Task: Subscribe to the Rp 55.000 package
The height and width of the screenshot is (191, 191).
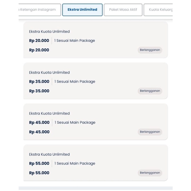Action: point(150,173)
